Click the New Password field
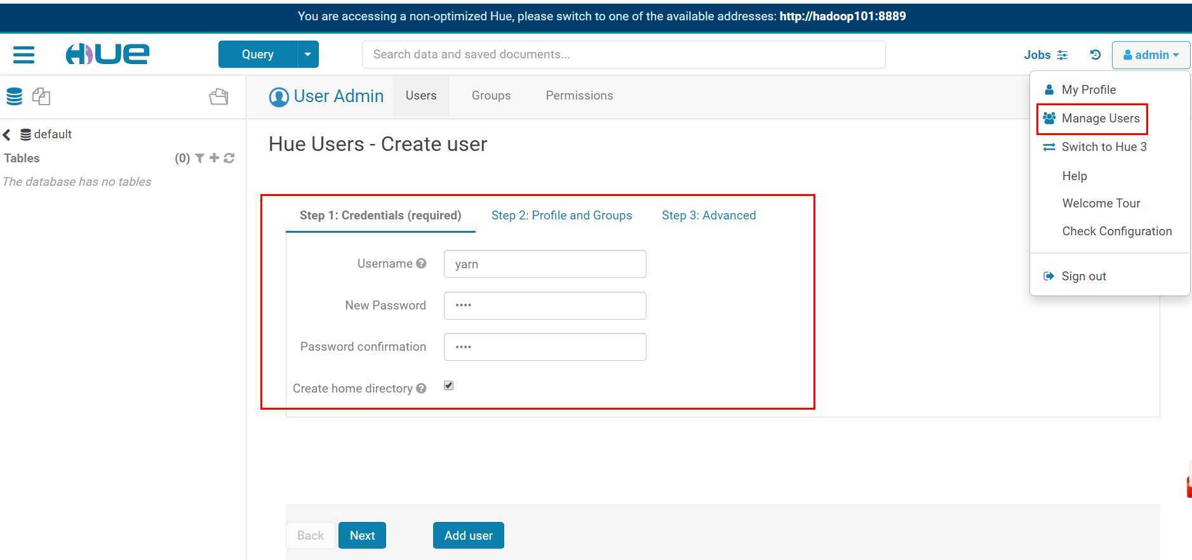1192x560 pixels. pos(545,306)
